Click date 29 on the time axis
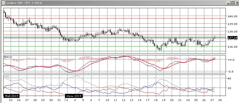The width and height of the screenshot is (239, 103). (x=43, y=100)
